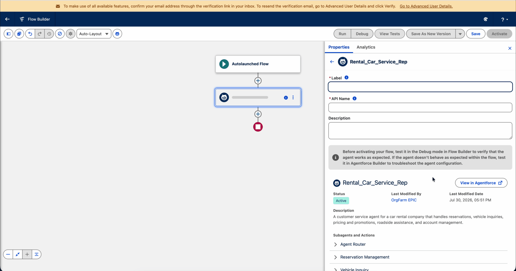Save the flow

tap(476, 34)
